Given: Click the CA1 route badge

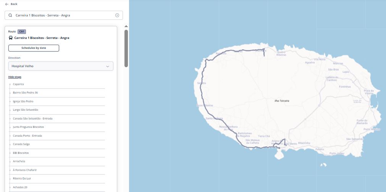Looking at the screenshot, I should point(22,31).
